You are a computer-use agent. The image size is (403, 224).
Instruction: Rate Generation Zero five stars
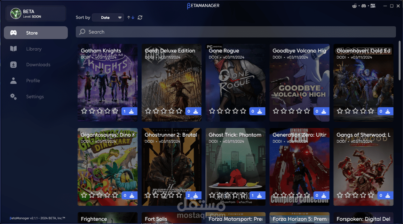[307, 195]
